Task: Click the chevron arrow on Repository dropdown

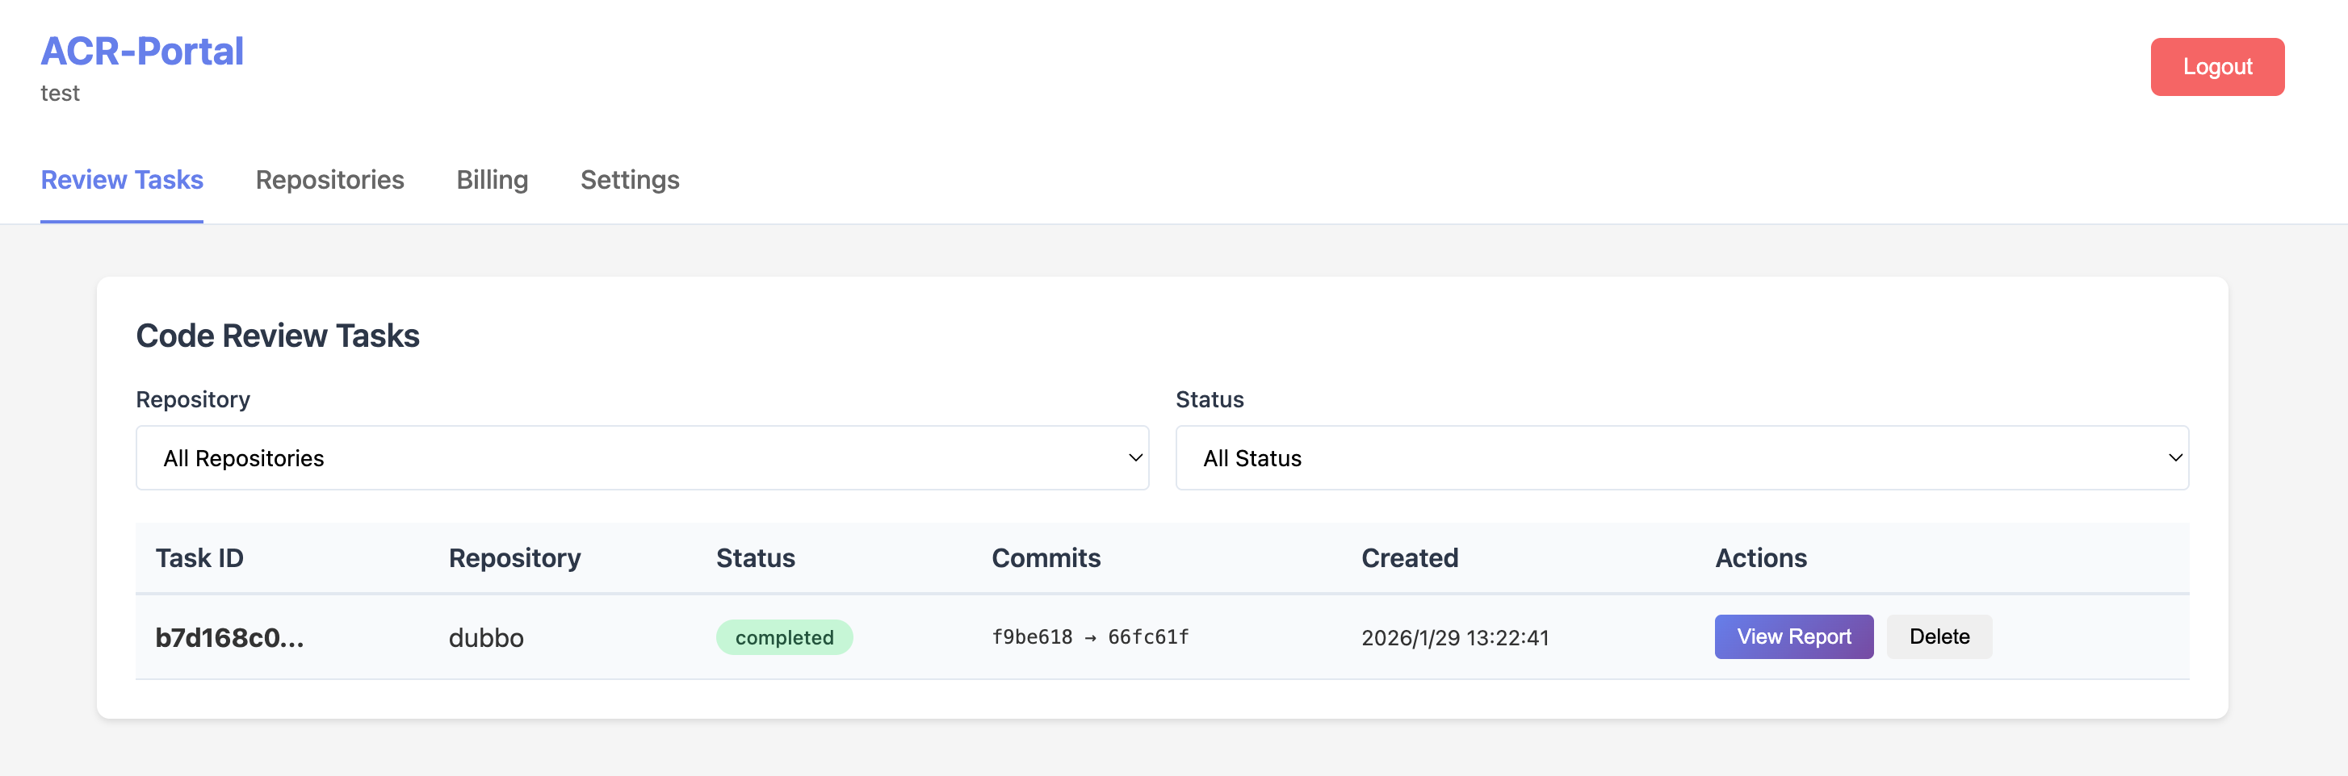Action: (x=1134, y=457)
